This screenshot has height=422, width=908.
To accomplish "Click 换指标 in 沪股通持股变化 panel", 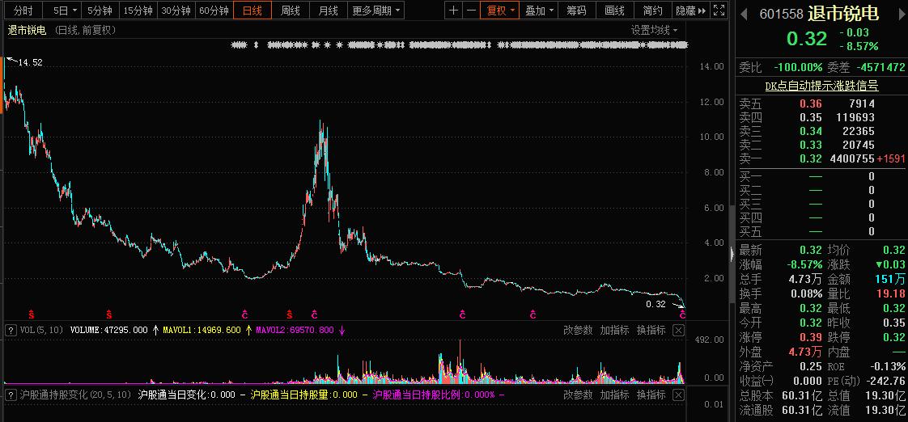I will pyautogui.click(x=651, y=395).
